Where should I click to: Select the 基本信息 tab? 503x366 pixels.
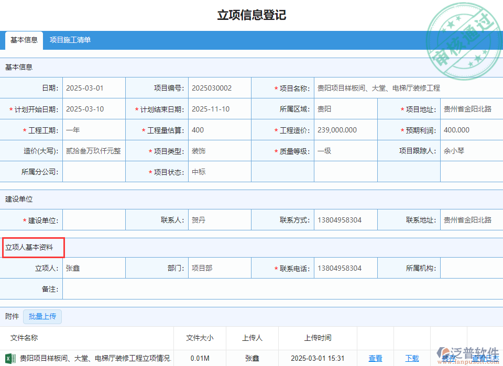click(x=24, y=40)
